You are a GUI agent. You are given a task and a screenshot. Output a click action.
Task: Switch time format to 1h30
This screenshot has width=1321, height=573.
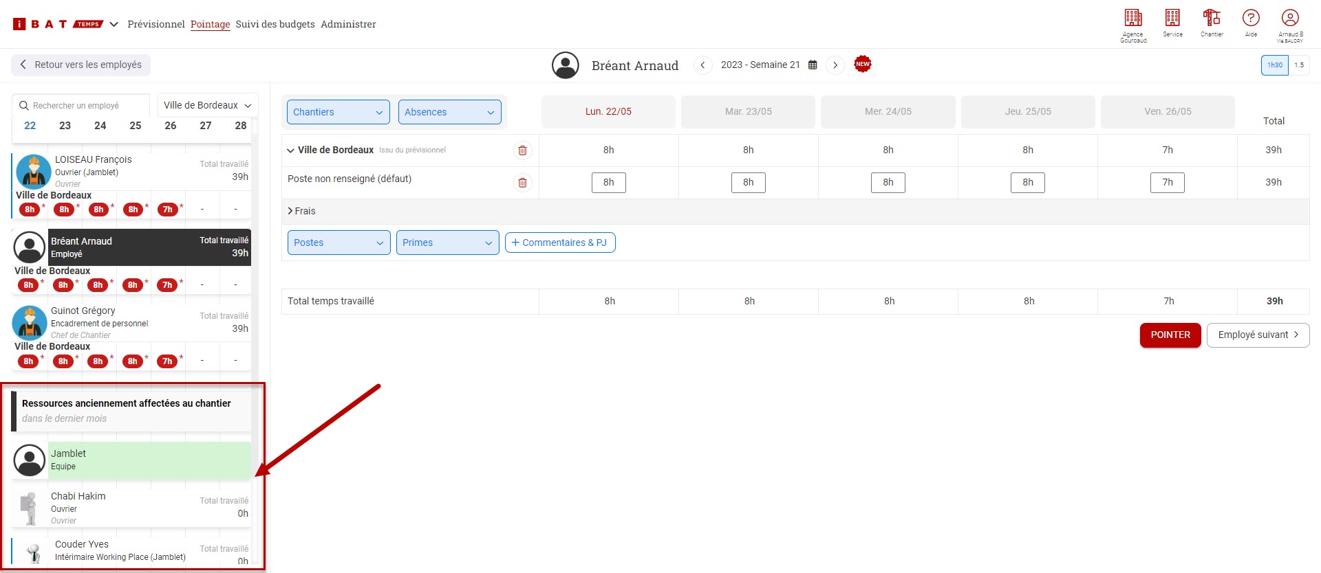click(x=1274, y=65)
